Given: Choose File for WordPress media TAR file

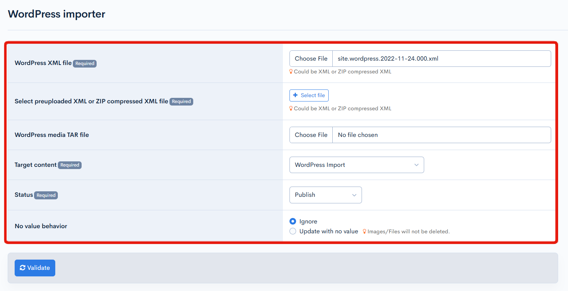Looking at the screenshot, I should point(311,135).
